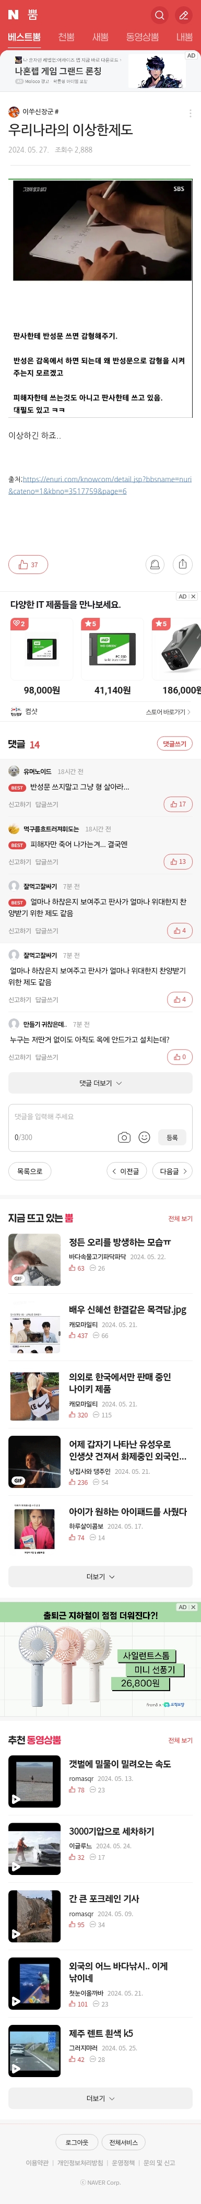Click the notification bell icon under post
Image resolution: width=201 pixels, height=2204 pixels.
155,564
